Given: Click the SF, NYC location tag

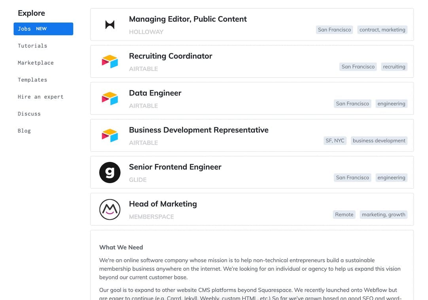Looking at the screenshot, I should (x=335, y=141).
